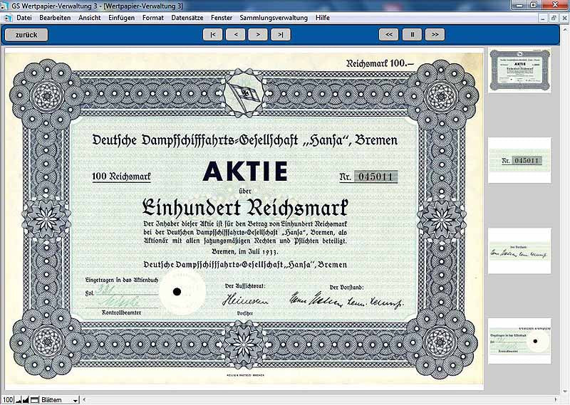570x405 pixels.
Task: Expand the Blättern mode dropdown
Action: (x=76, y=400)
